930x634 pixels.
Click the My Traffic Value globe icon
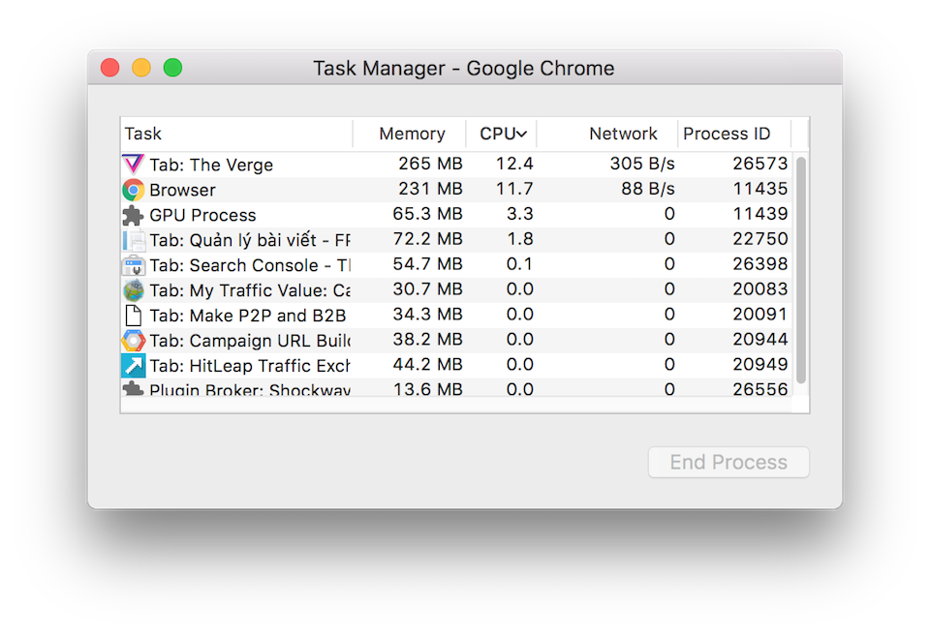(x=133, y=290)
